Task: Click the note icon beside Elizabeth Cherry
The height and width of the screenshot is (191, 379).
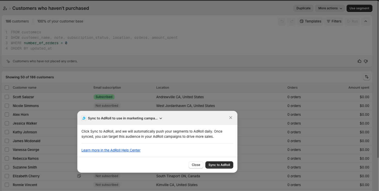Action: [79, 176]
